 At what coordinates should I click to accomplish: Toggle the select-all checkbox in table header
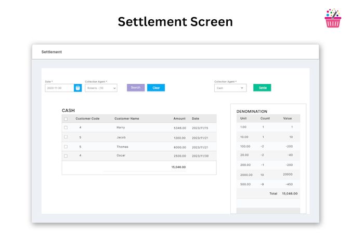(66, 119)
